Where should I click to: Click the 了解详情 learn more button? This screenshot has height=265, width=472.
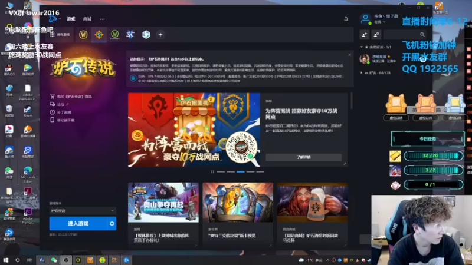(x=303, y=157)
